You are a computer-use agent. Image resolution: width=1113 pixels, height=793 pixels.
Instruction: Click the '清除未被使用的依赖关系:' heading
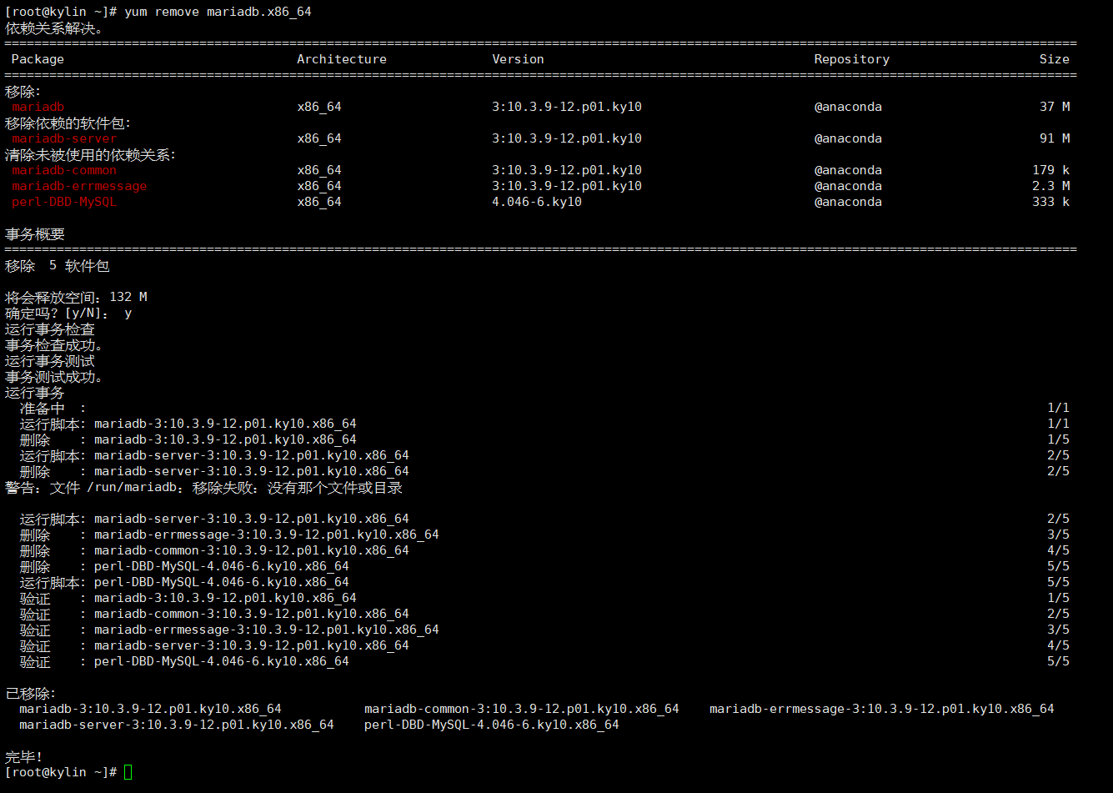point(91,154)
